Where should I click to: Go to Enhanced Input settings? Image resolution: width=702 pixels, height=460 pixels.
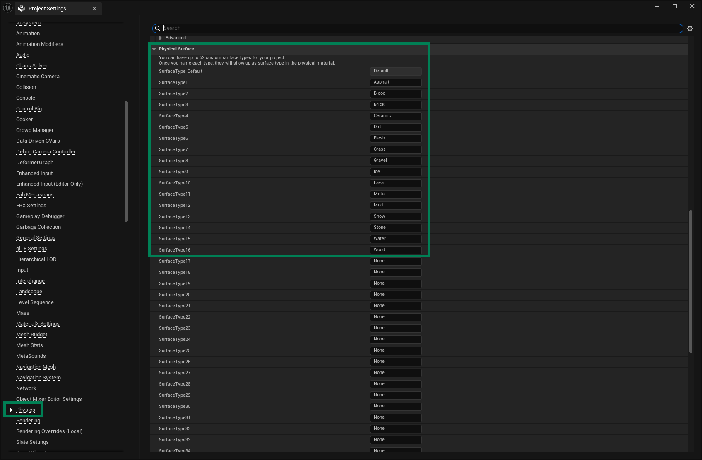(34, 173)
